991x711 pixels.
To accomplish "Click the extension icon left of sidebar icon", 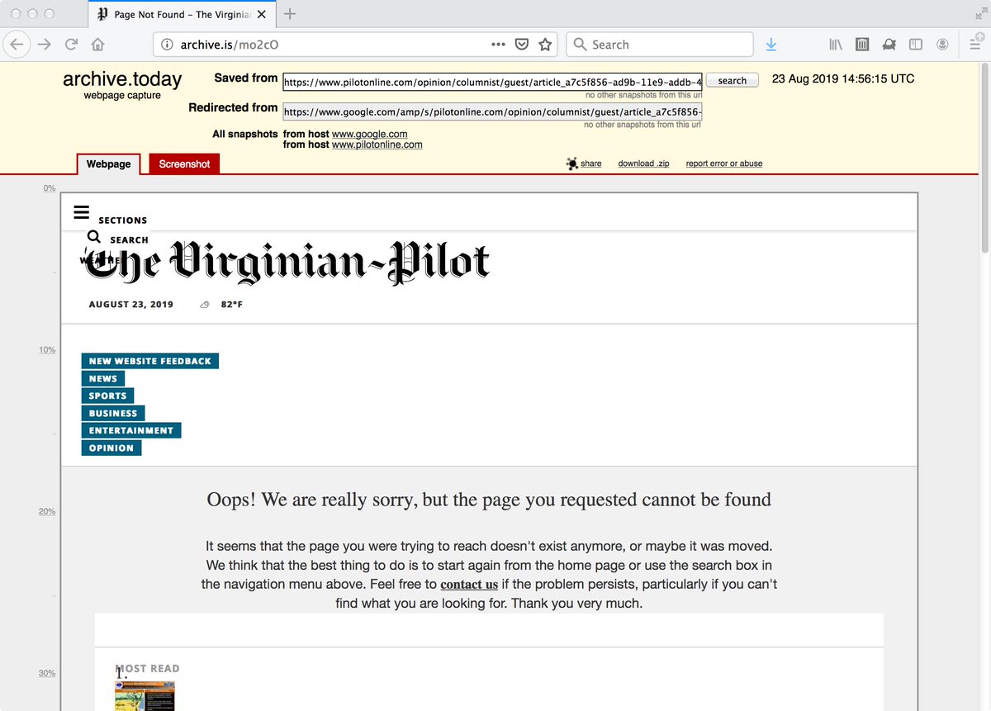I will pyautogui.click(x=889, y=45).
